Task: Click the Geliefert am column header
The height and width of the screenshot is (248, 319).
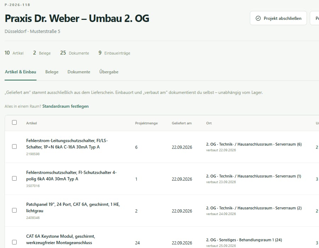Action: pos(182,123)
